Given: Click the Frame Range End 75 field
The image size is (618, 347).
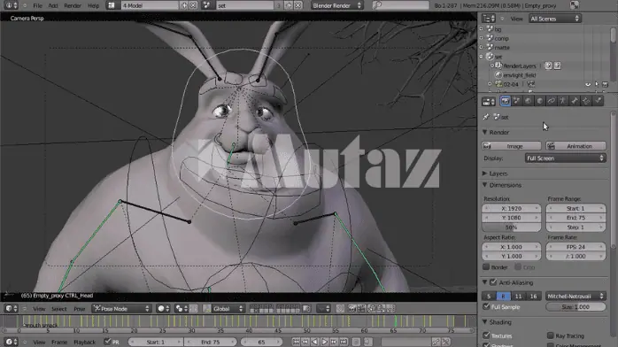Looking at the screenshot, I should [576, 218].
